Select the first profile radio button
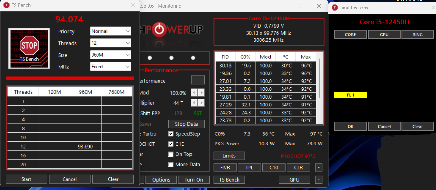Image resolution: width=436 pixels, height=190 pixels. (150, 58)
